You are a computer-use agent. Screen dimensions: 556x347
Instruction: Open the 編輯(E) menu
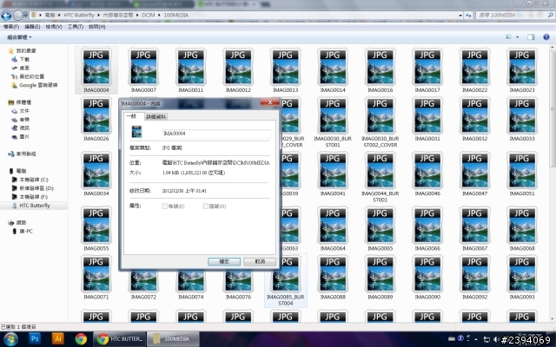32,27
